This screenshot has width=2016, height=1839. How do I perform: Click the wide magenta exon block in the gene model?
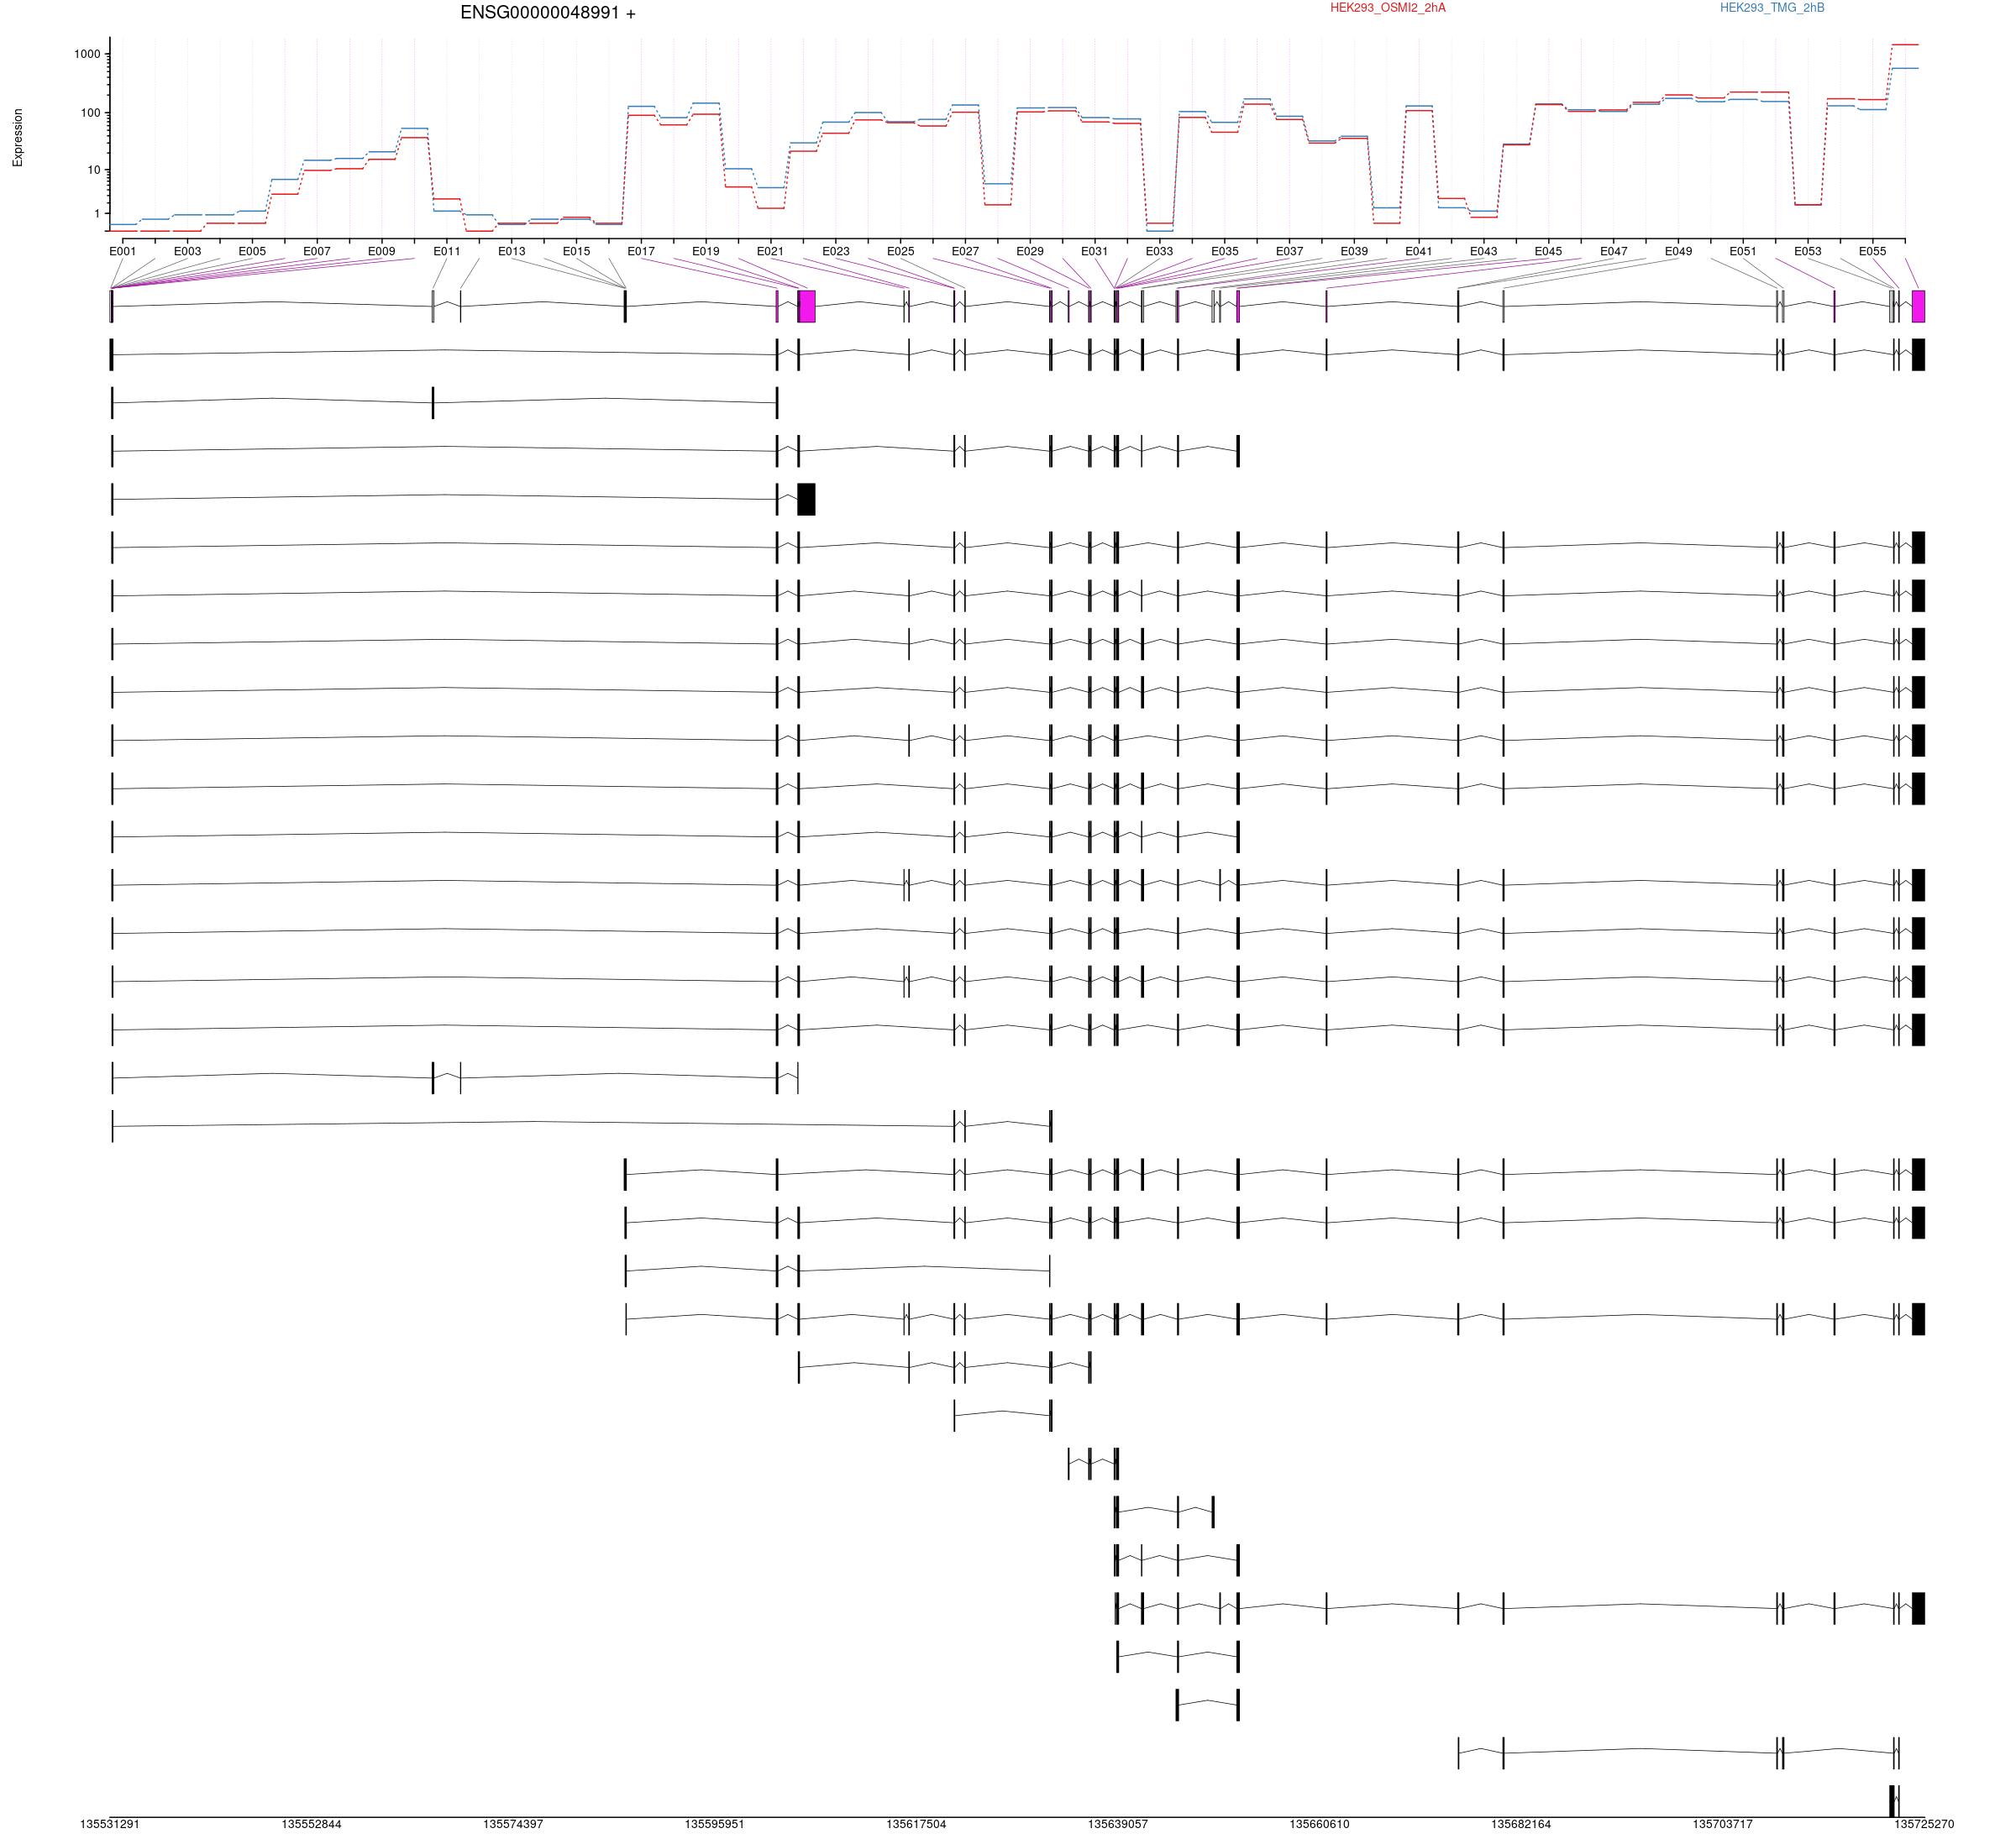(x=807, y=306)
